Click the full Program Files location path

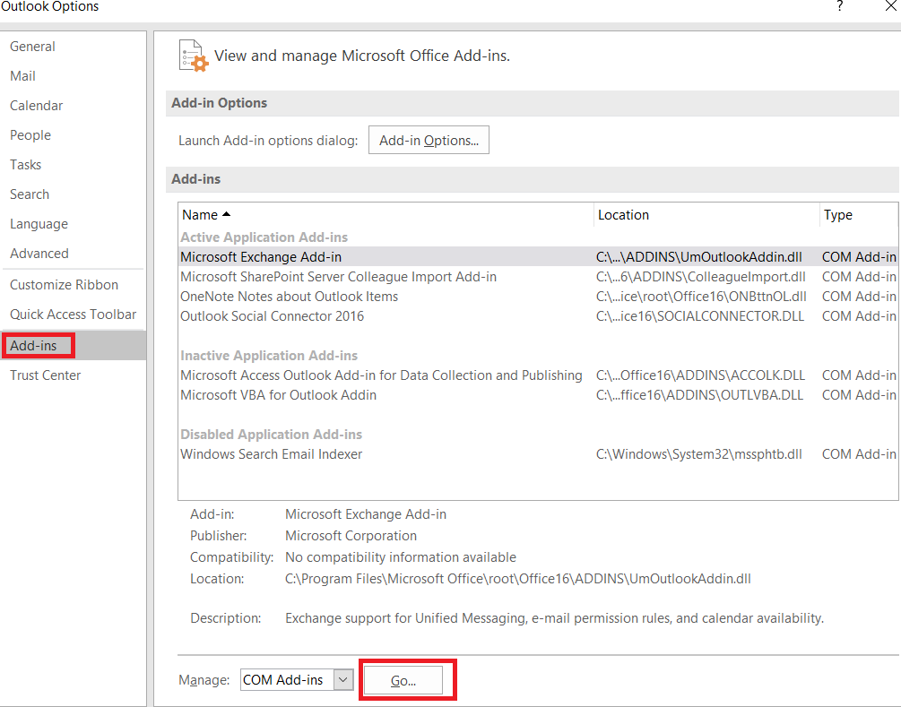coord(517,579)
